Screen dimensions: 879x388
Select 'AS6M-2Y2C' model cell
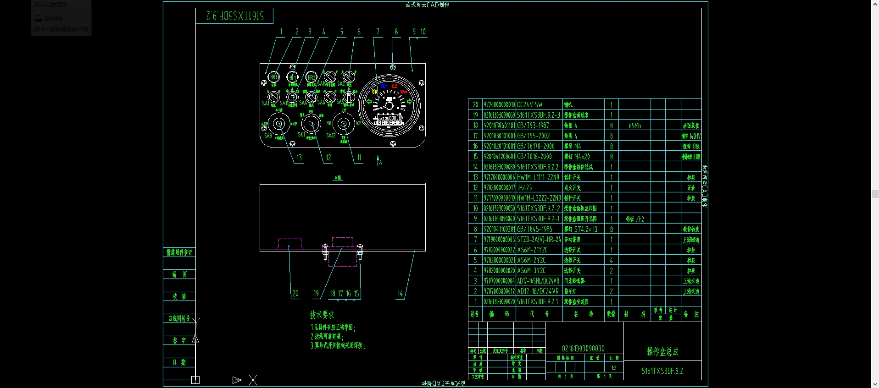click(x=532, y=260)
